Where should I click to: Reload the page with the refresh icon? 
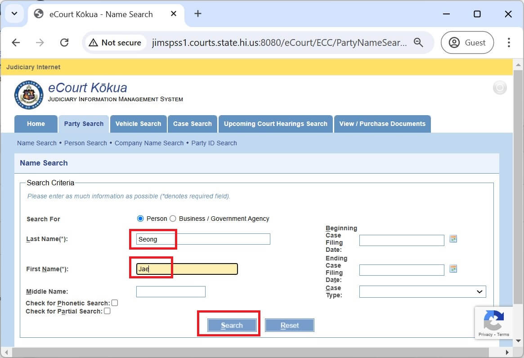[x=64, y=42]
